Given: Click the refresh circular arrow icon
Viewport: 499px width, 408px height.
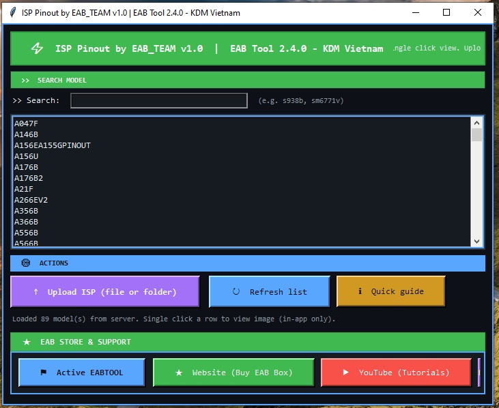Looking at the screenshot, I should 236,292.
